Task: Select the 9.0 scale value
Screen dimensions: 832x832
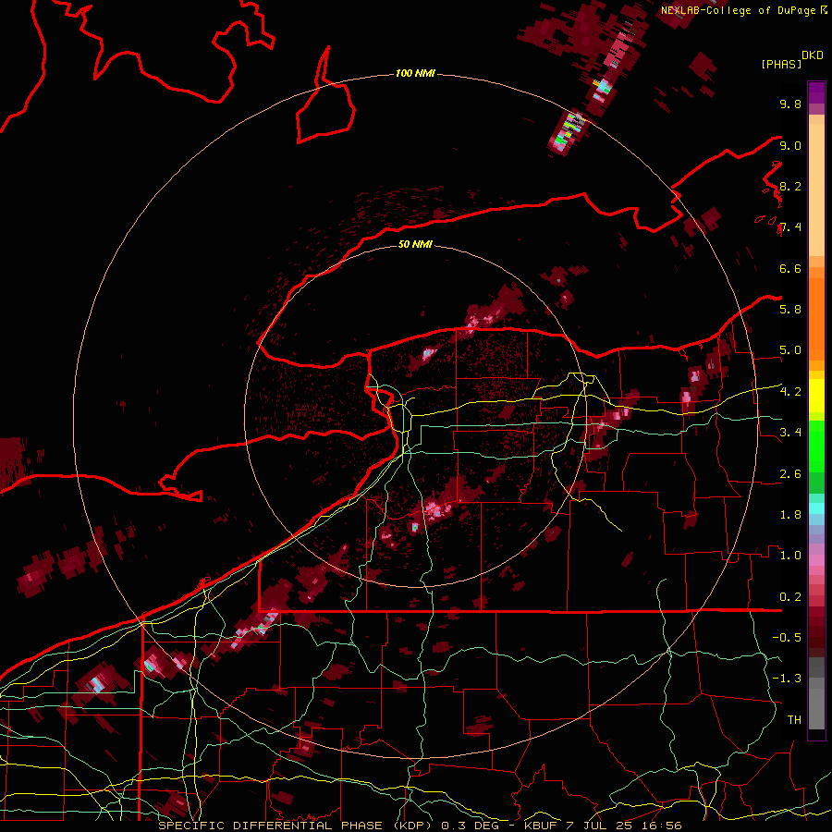Action: coord(790,145)
